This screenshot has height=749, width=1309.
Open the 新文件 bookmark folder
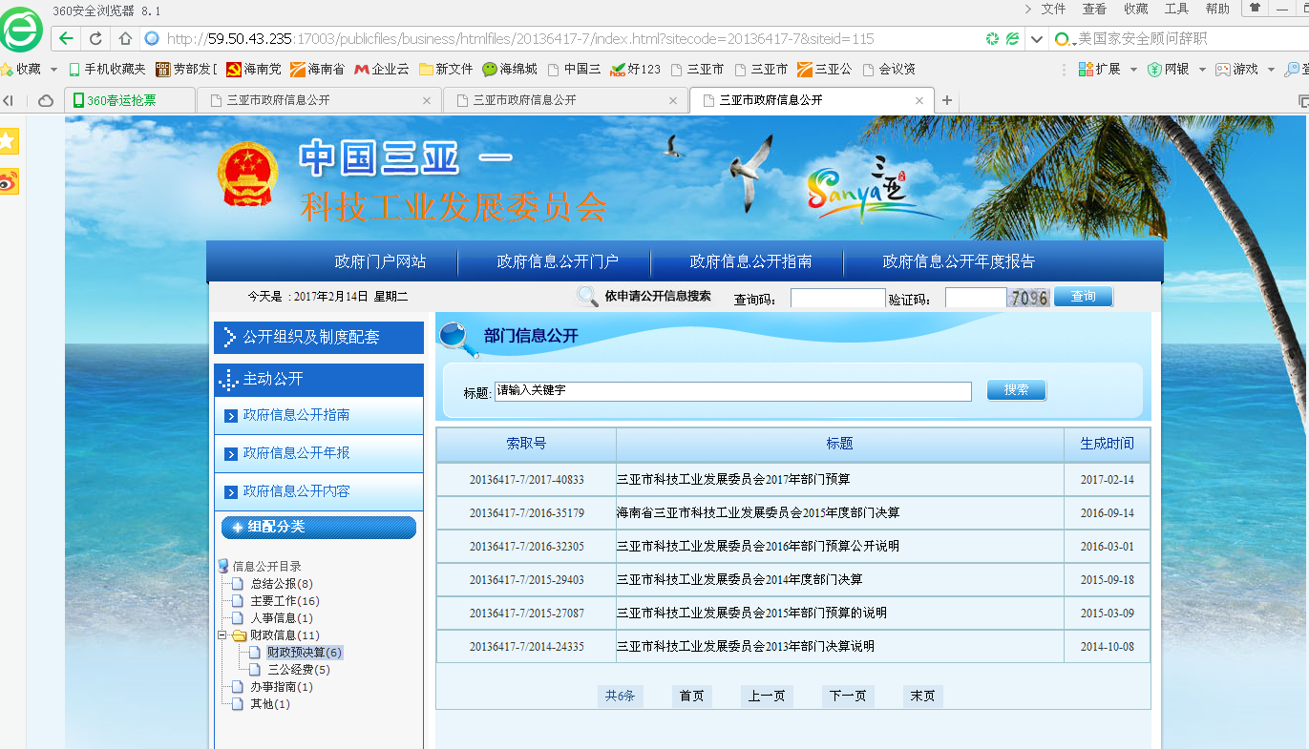446,69
